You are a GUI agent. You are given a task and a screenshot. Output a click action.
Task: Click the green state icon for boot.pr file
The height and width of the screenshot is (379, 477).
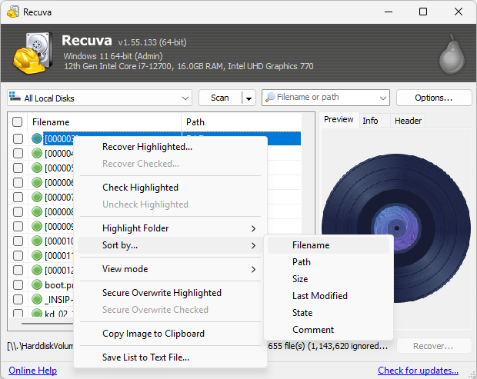(37, 284)
